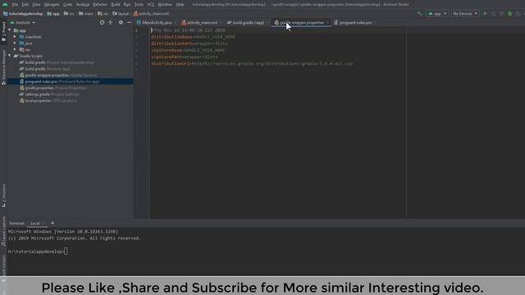
Task: Open Project panel settings gear
Action: pyautogui.click(x=121, y=22)
